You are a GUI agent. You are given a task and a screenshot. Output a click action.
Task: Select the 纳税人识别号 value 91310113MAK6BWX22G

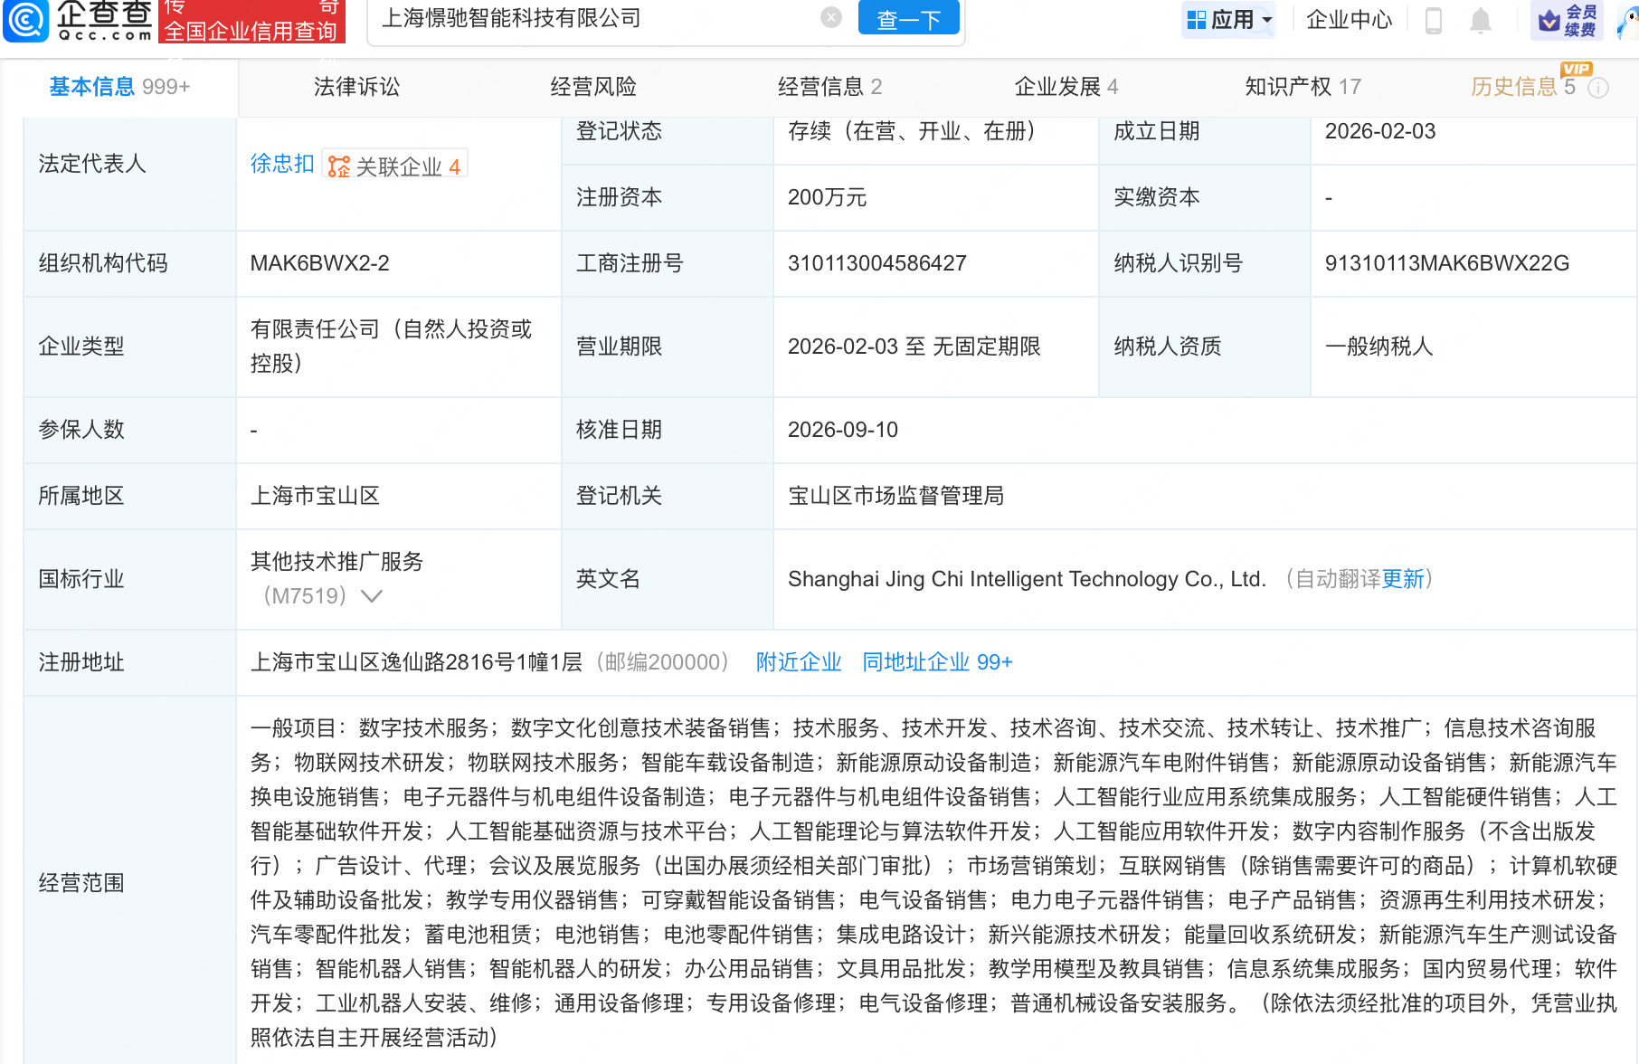[x=1446, y=263]
